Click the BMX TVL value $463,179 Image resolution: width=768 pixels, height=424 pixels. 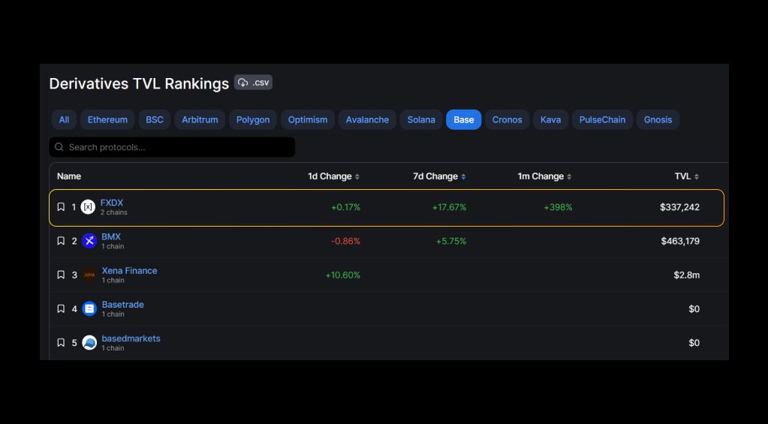[680, 241]
